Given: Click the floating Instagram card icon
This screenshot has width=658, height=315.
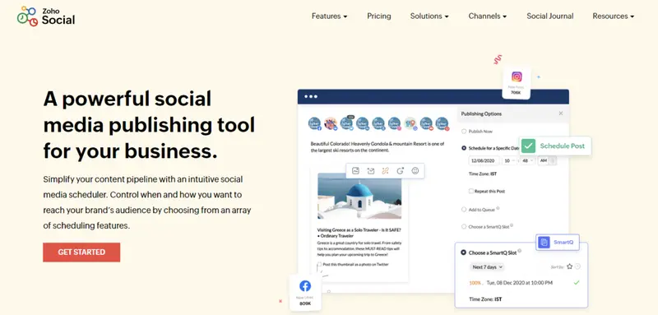Looking at the screenshot, I should click(517, 76).
